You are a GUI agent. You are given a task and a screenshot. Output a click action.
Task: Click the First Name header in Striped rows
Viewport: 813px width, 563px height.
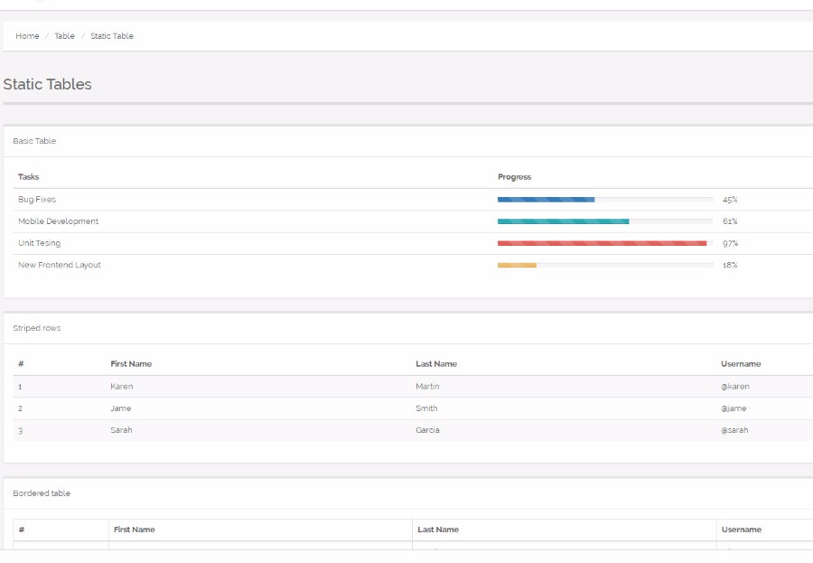point(131,364)
